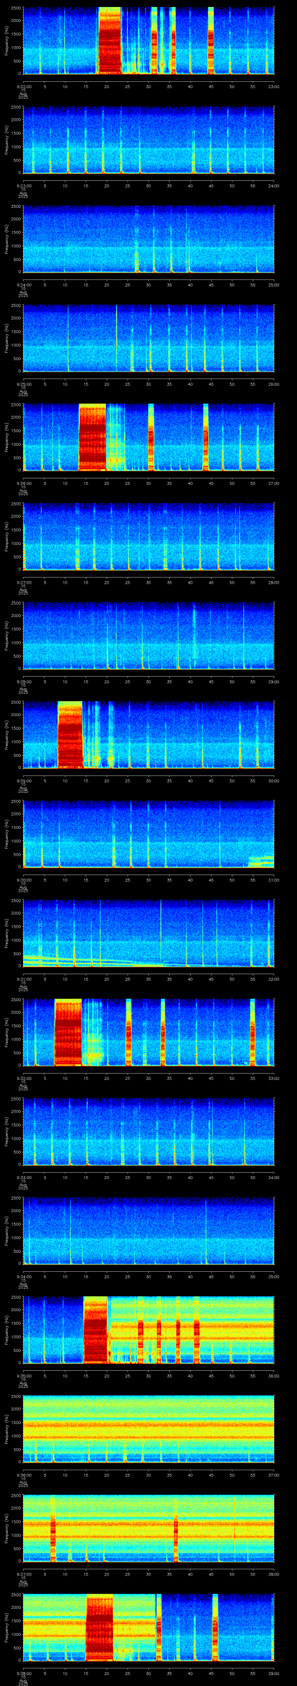Image resolution: width=297 pixels, height=1686 pixels.
Task: Click the widest red burst in 9:38:00 spectrogram
Action: pos(99,1627)
